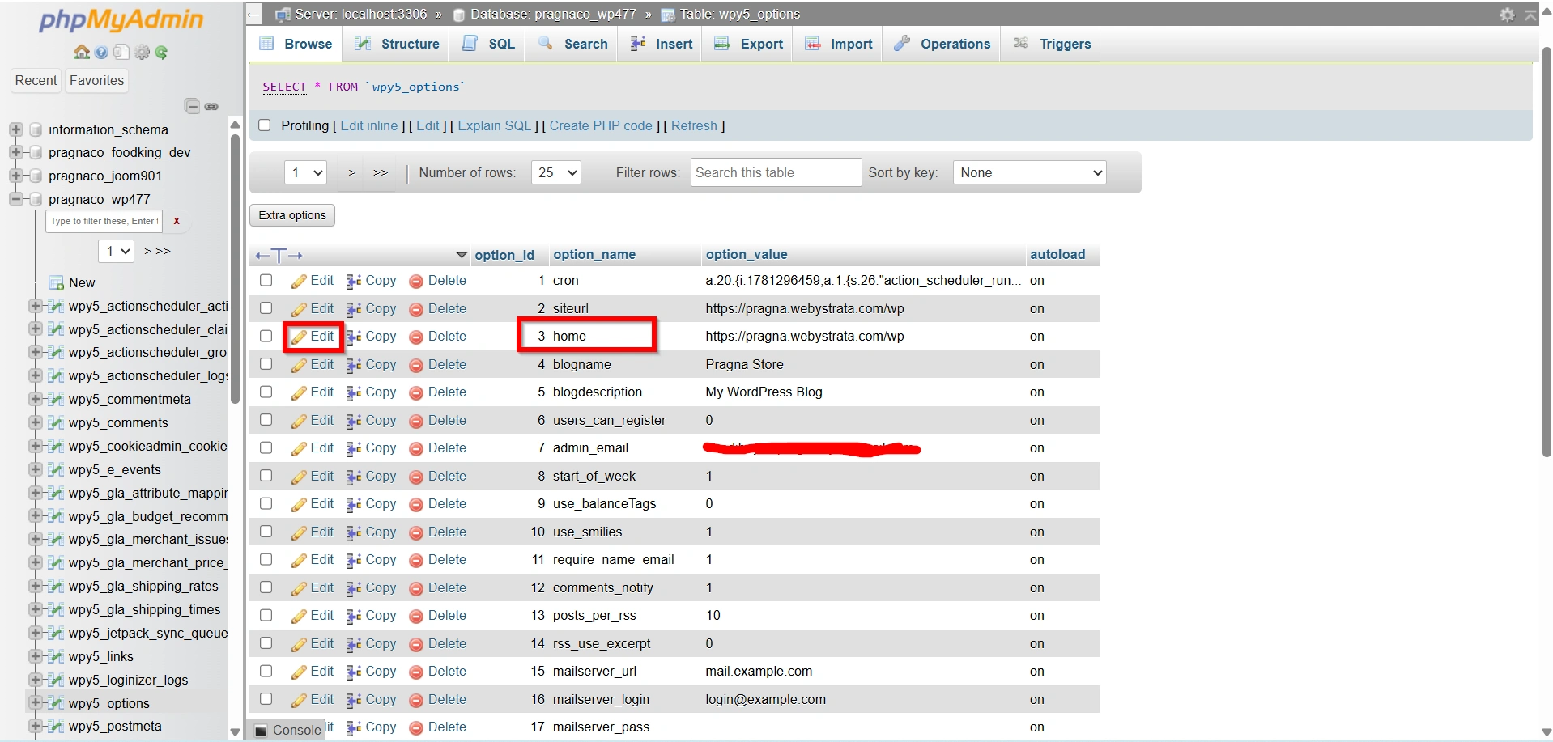This screenshot has width=1553, height=742.
Task: Switch to the SQL tab
Action: 488,44
